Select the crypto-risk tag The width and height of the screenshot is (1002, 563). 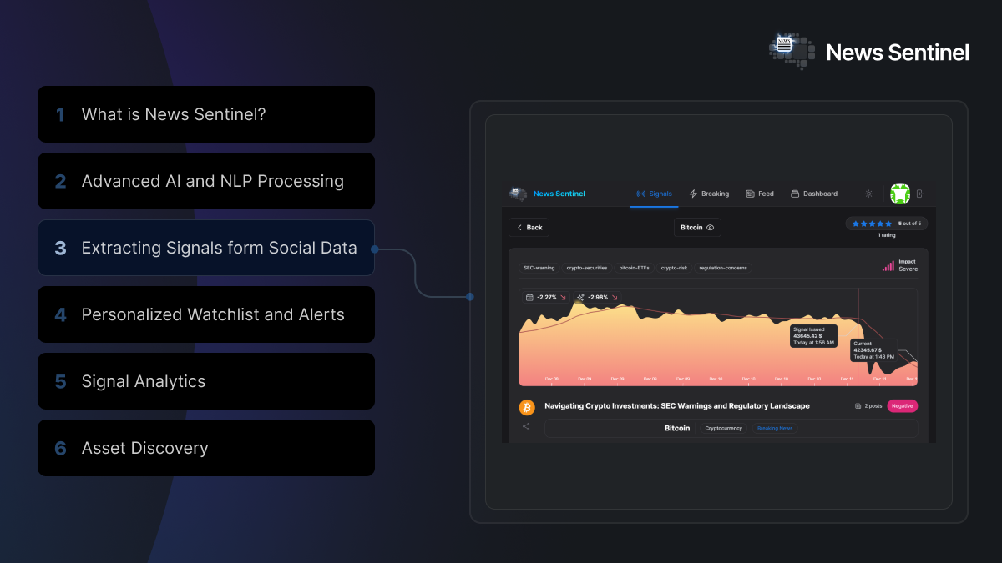coord(674,268)
